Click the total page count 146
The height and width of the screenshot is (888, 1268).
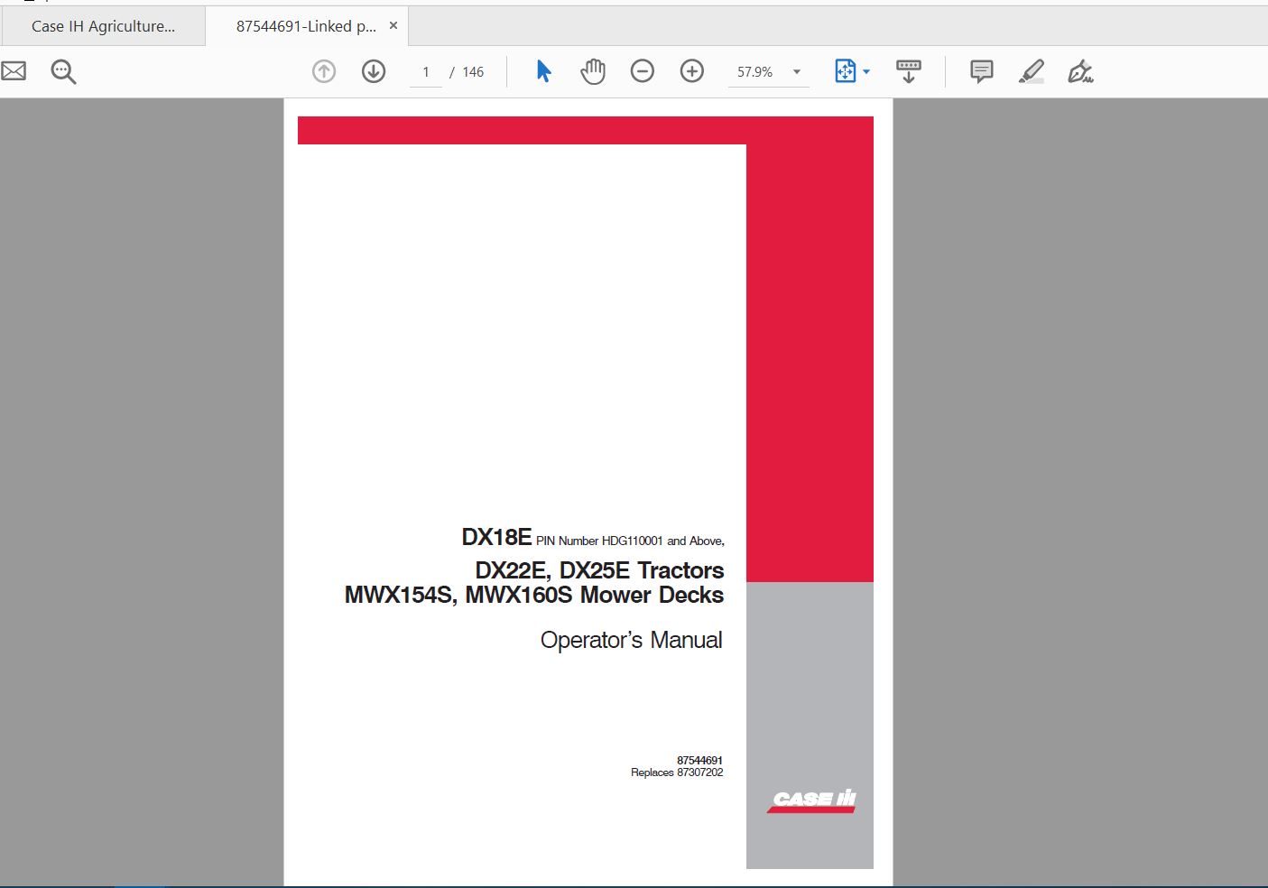click(473, 72)
